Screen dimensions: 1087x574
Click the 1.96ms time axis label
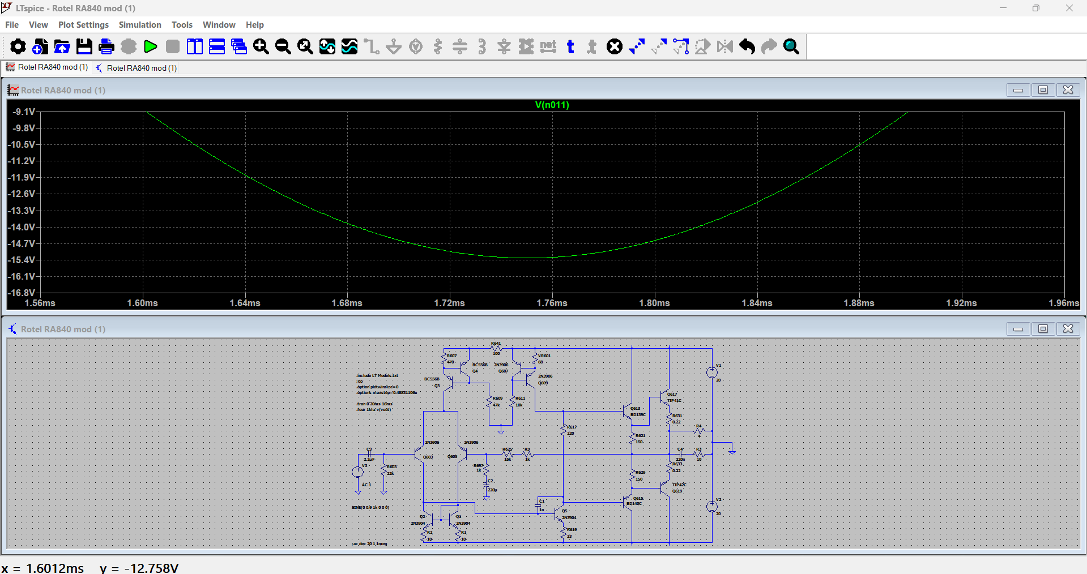[x=1064, y=303]
